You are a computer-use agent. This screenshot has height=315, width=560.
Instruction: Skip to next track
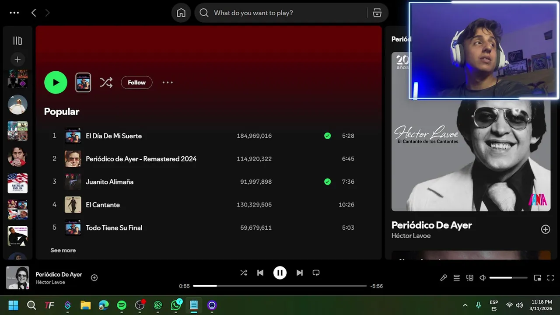(299, 273)
